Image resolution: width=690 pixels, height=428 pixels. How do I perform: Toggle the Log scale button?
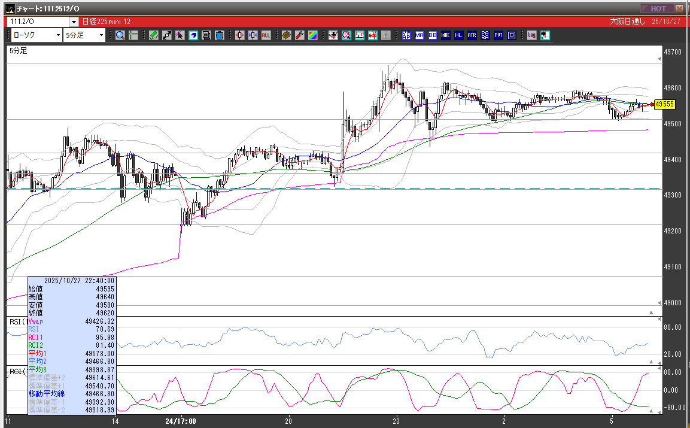click(531, 35)
